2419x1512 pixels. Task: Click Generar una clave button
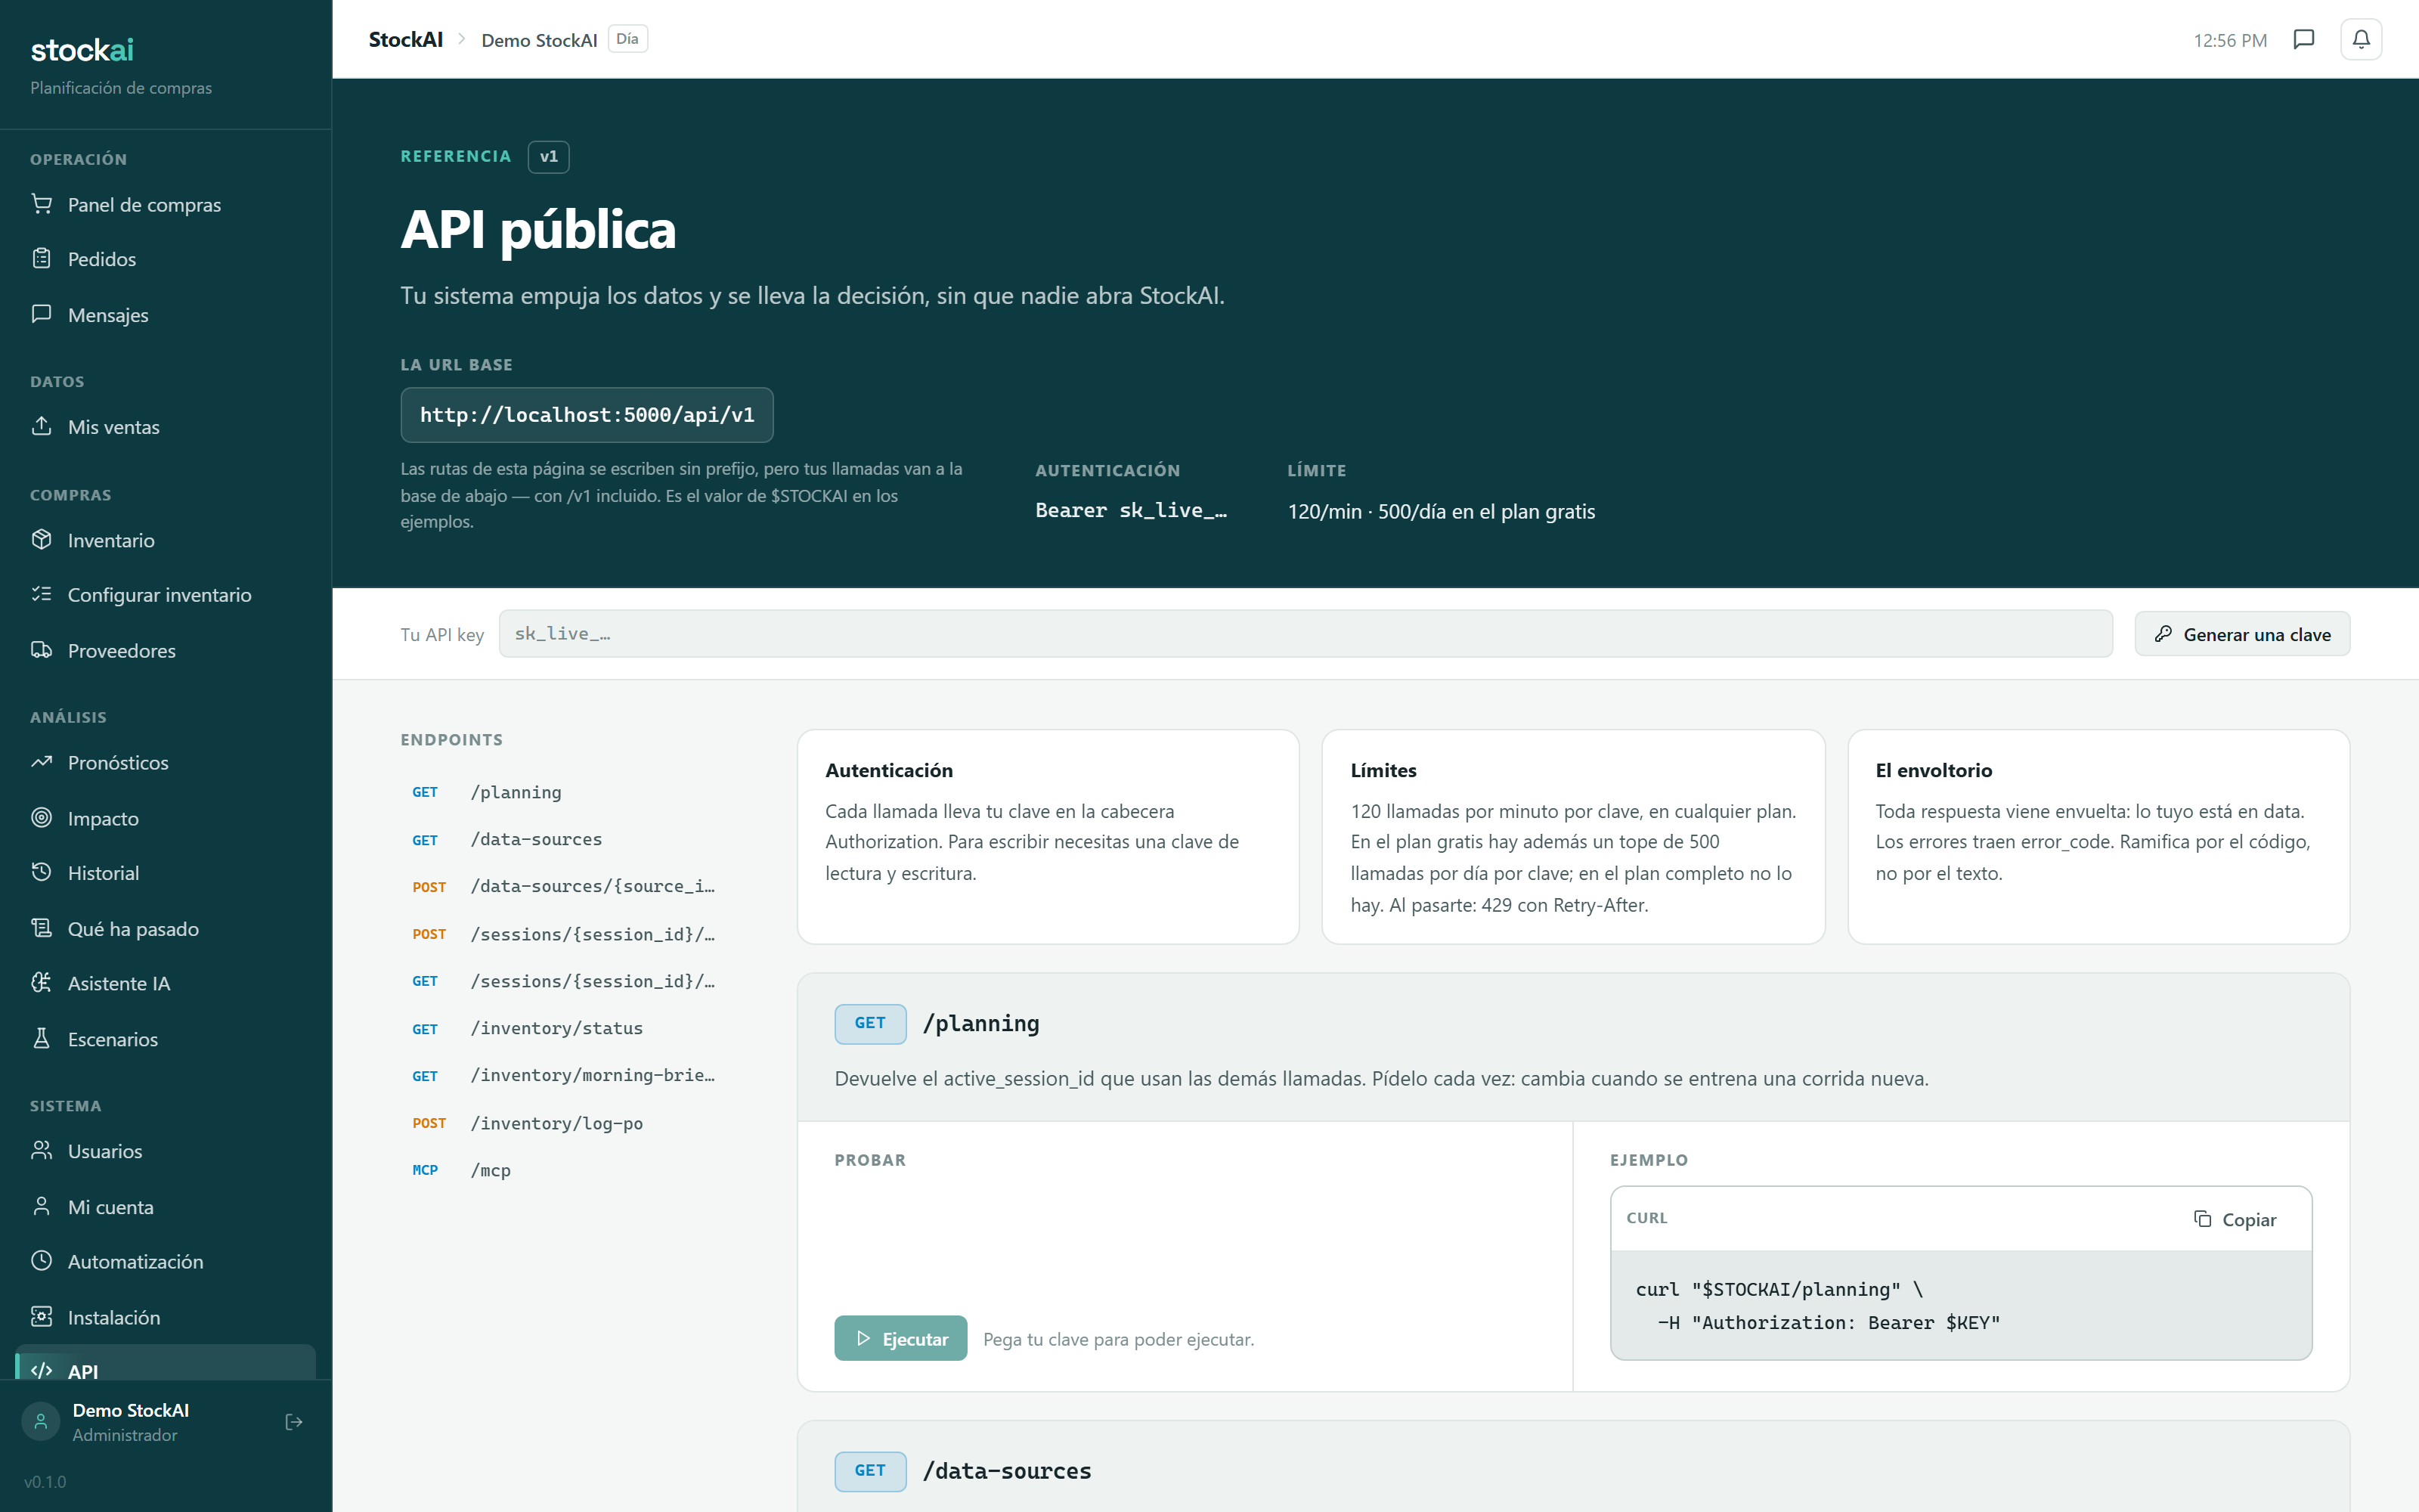click(x=2242, y=634)
